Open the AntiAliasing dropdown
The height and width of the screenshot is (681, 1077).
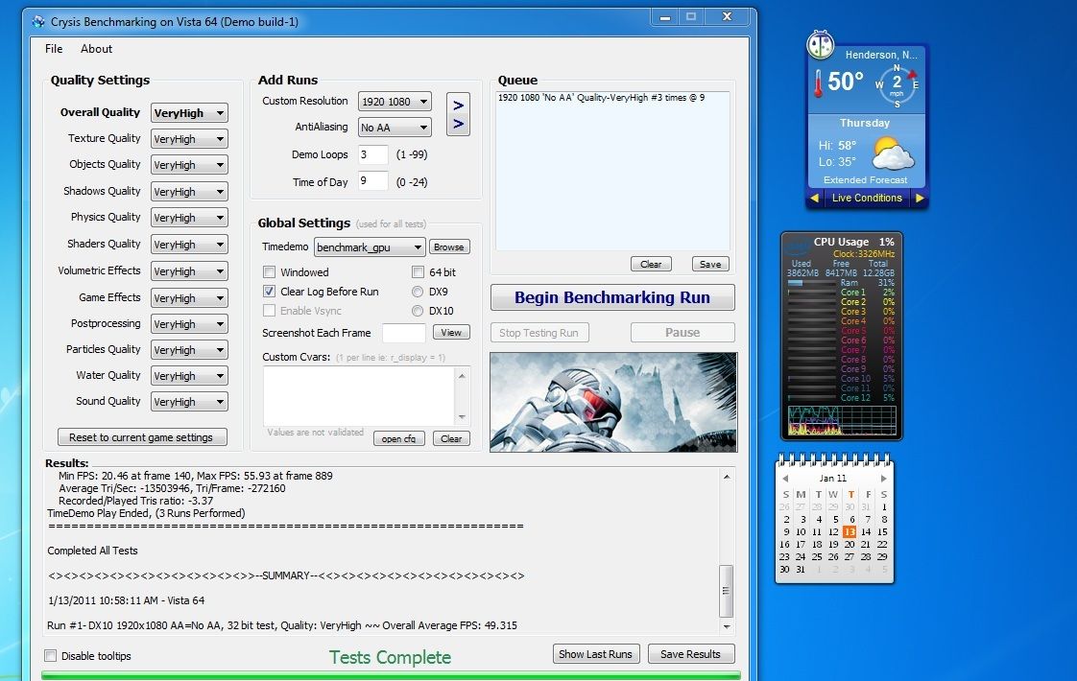(x=395, y=127)
